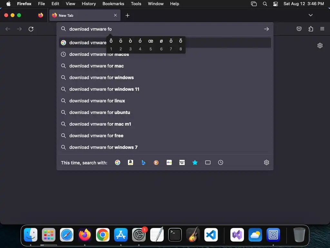This screenshot has width=330, height=248.
Task: Search this time with Google
Action: (118, 162)
